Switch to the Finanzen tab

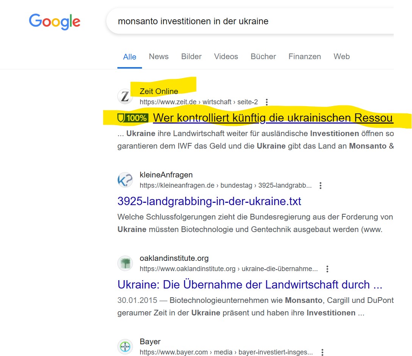(x=305, y=56)
